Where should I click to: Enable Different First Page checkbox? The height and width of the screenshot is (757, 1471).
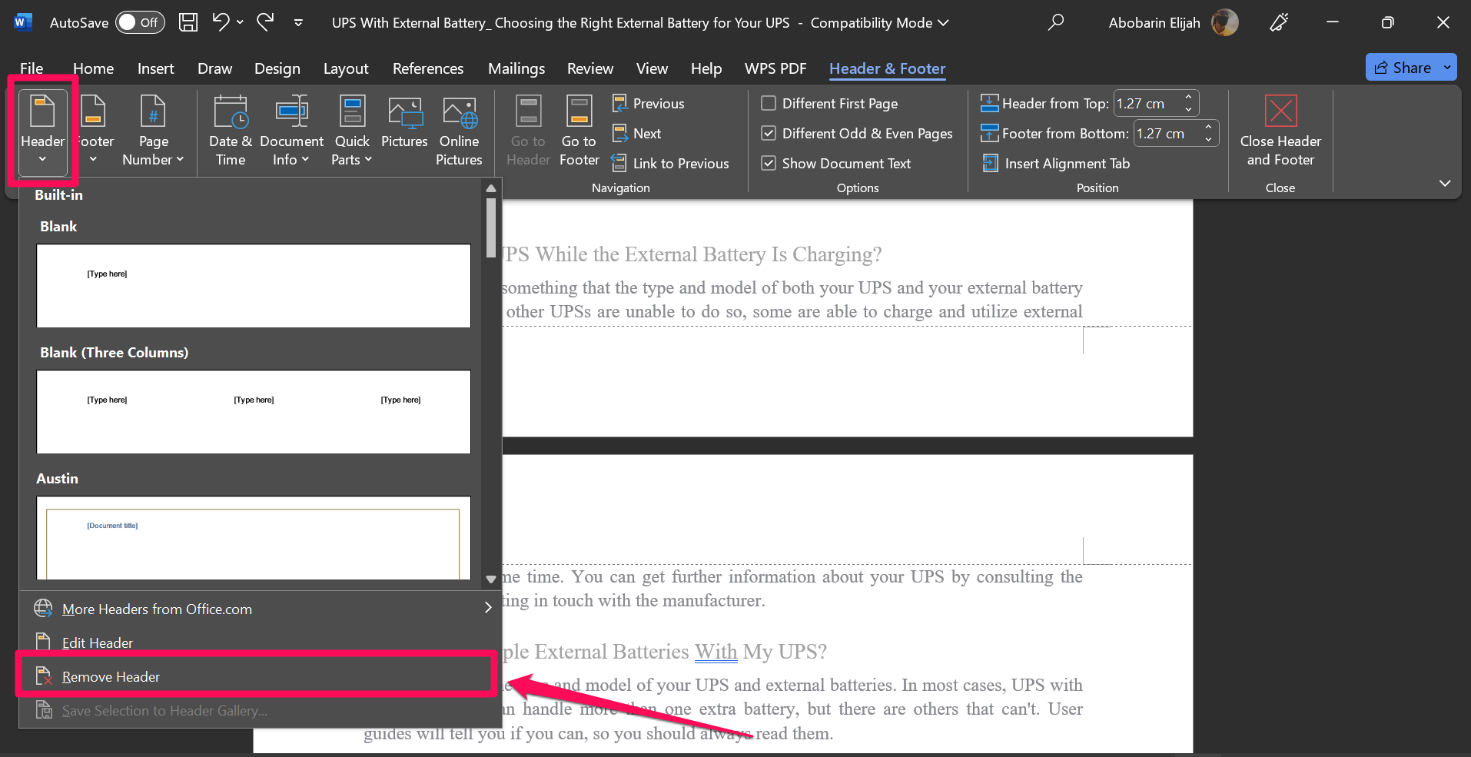click(769, 103)
